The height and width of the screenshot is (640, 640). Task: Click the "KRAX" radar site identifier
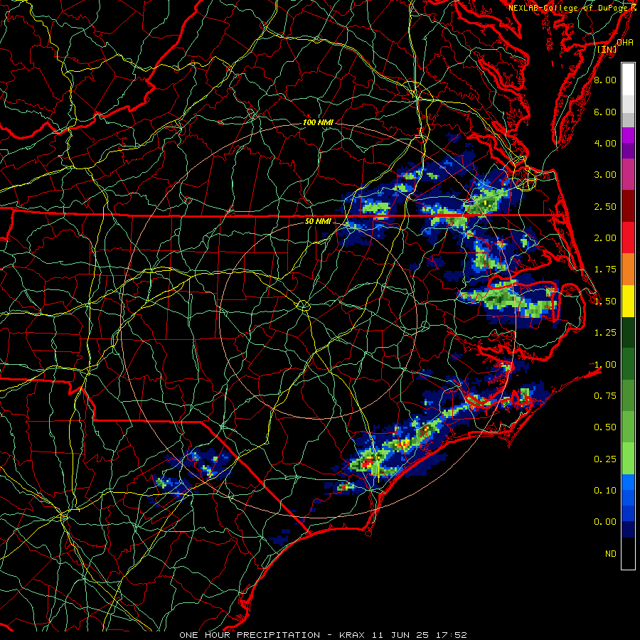[351, 635]
